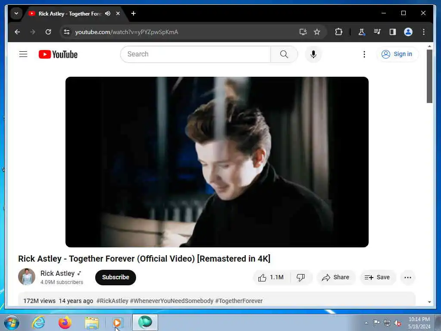
Task: Toggle Chrome side panel
Action: pyautogui.click(x=393, y=32)
